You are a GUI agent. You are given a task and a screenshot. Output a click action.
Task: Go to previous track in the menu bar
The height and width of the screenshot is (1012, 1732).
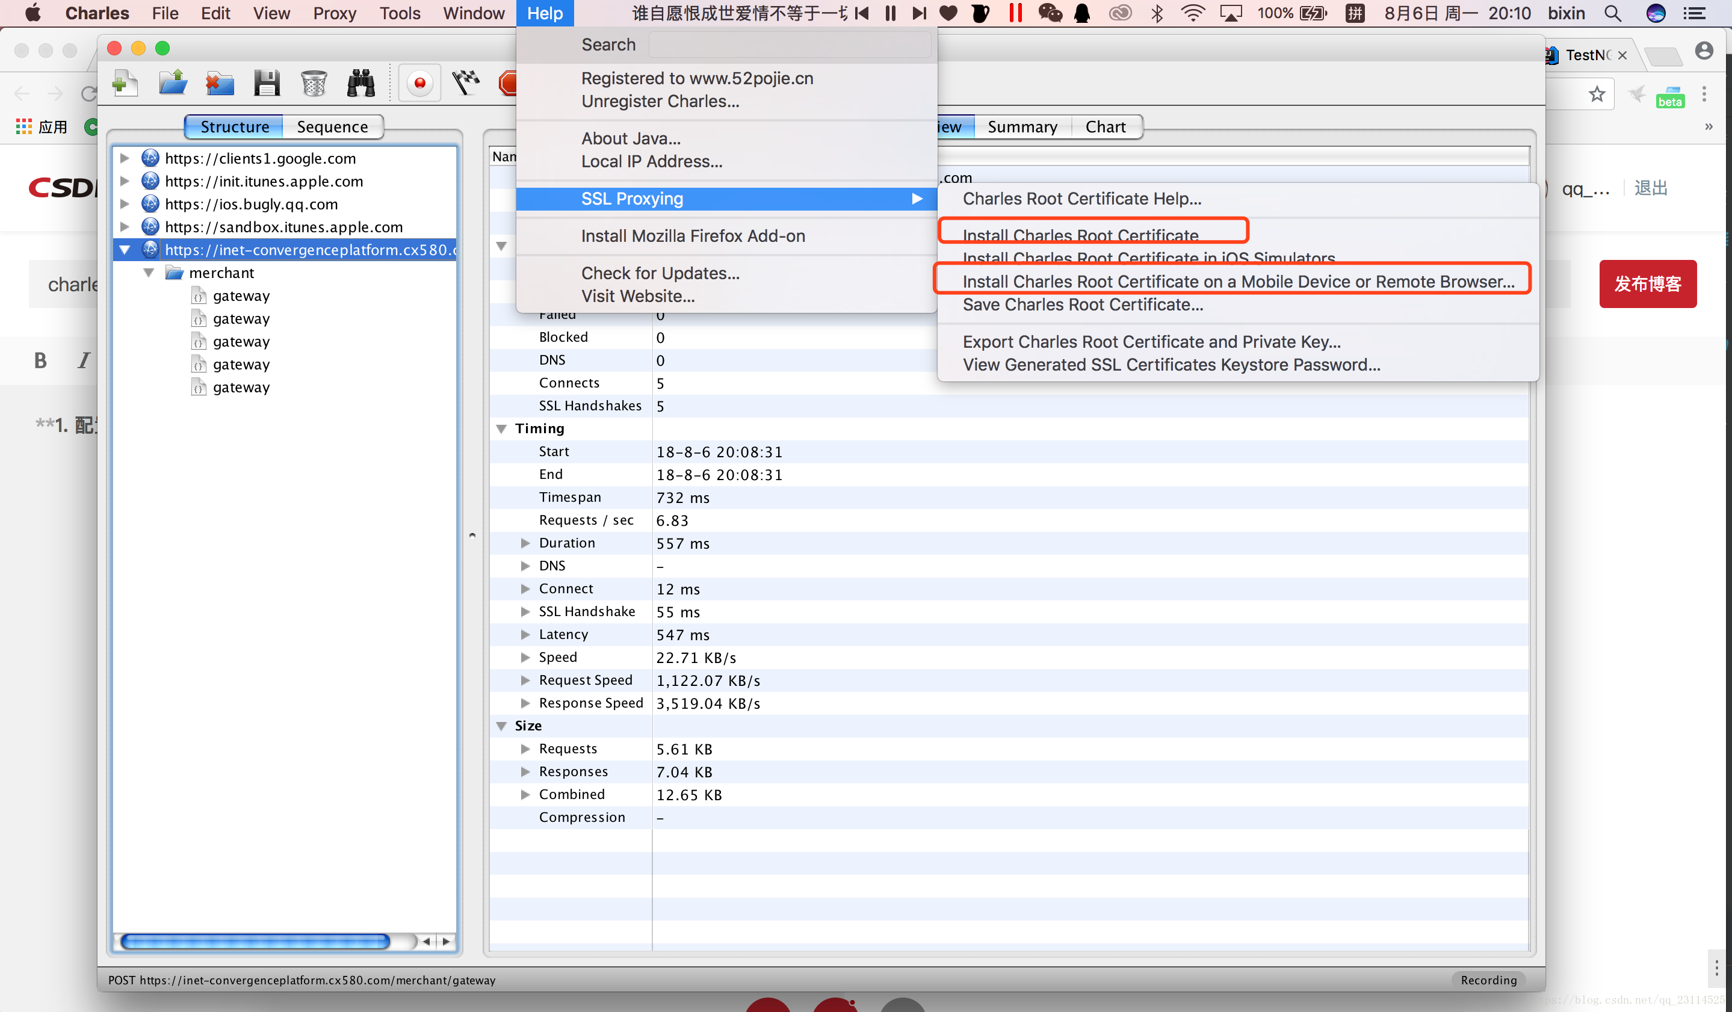pos(862,13)
